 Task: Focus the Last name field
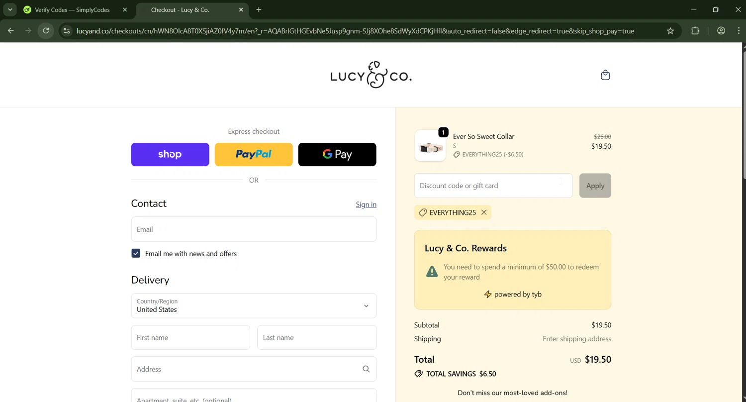[x=317, y=337]
